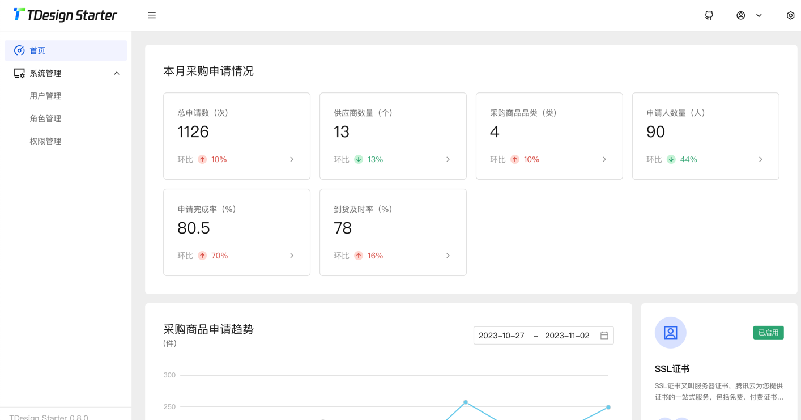Click the SSL证书 avatar icon
Image resolution: width=801 pixels, height=420 pixels.
(671, 333)
